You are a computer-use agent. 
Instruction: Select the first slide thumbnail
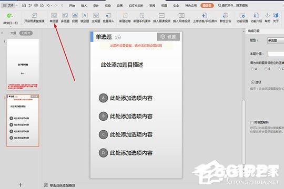tap(23, 65)
